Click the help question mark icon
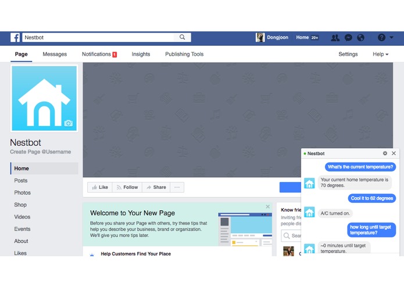The width and height of the screenshot is (404, 287). 381,38
